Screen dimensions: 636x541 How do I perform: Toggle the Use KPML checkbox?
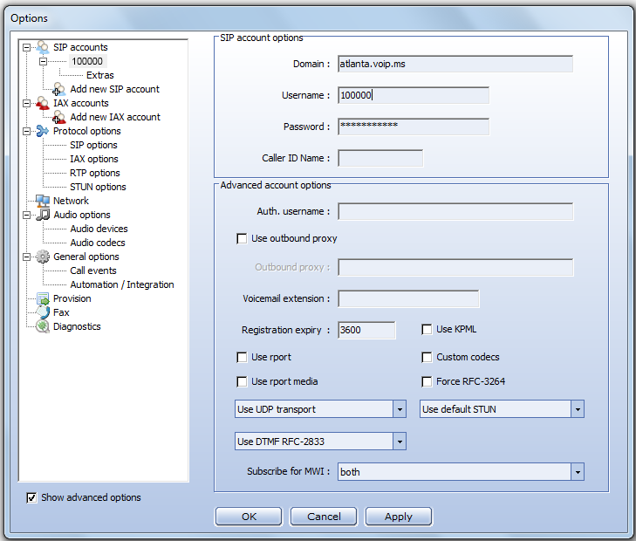[427, 329]
